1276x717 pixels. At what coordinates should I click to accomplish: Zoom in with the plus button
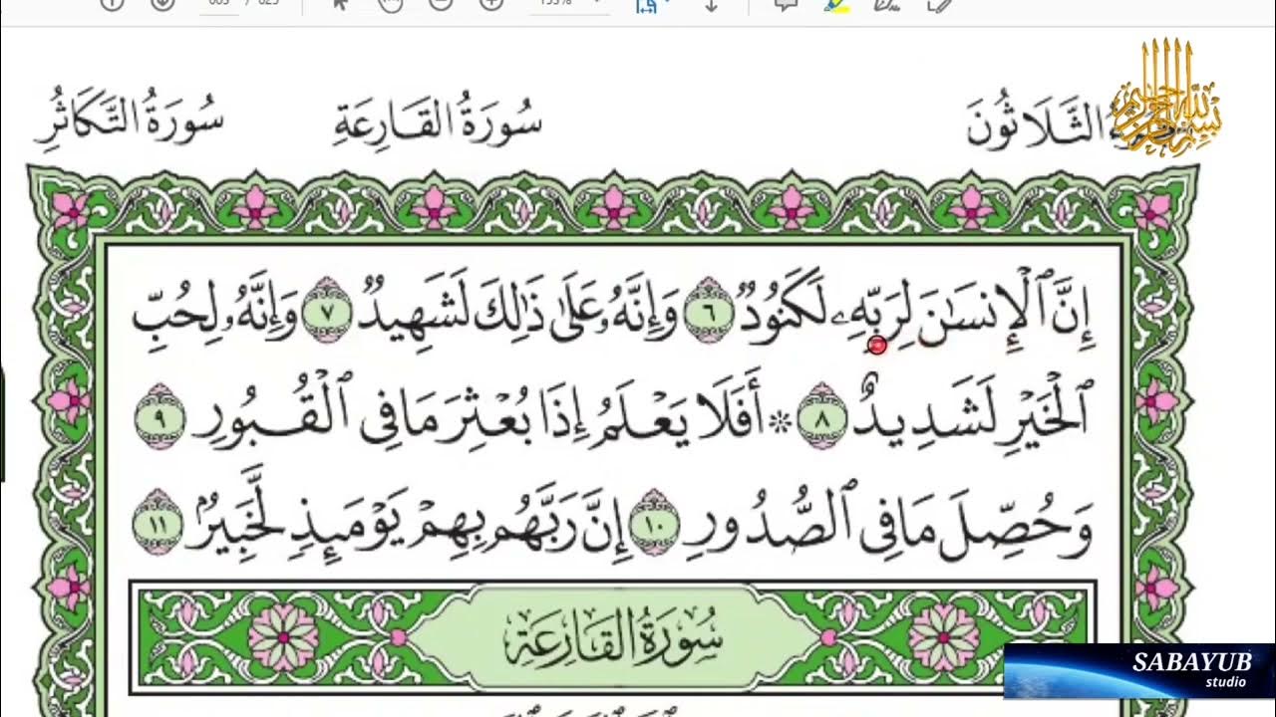pos(490,4)
